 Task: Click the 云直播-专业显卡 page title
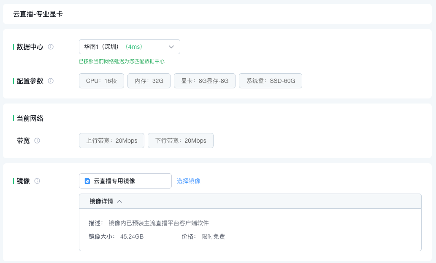[x=38, y=14]
